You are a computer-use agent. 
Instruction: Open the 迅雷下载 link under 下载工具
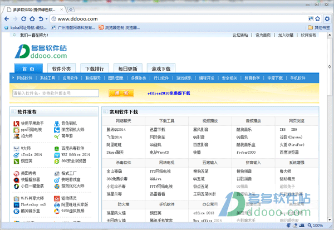tap(158, 129)
